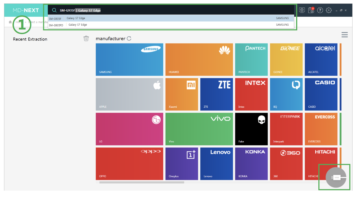Screen dimensions: 356x197
Task: Refresh the manufacturer list
Action: coord(129,38)
